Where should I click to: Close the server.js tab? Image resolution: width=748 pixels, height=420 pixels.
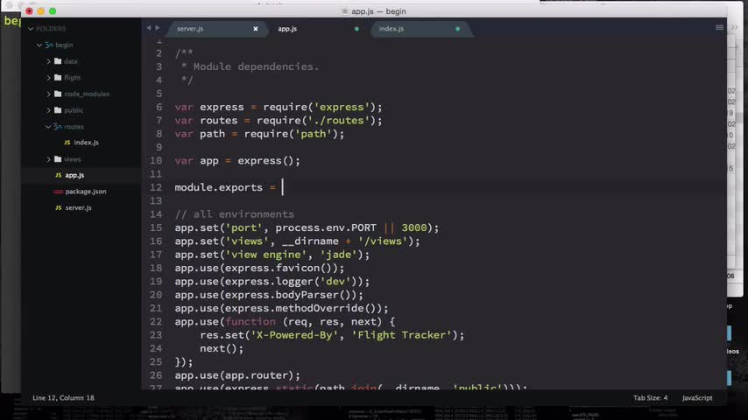pyautogui.click(x=256, y=29)
